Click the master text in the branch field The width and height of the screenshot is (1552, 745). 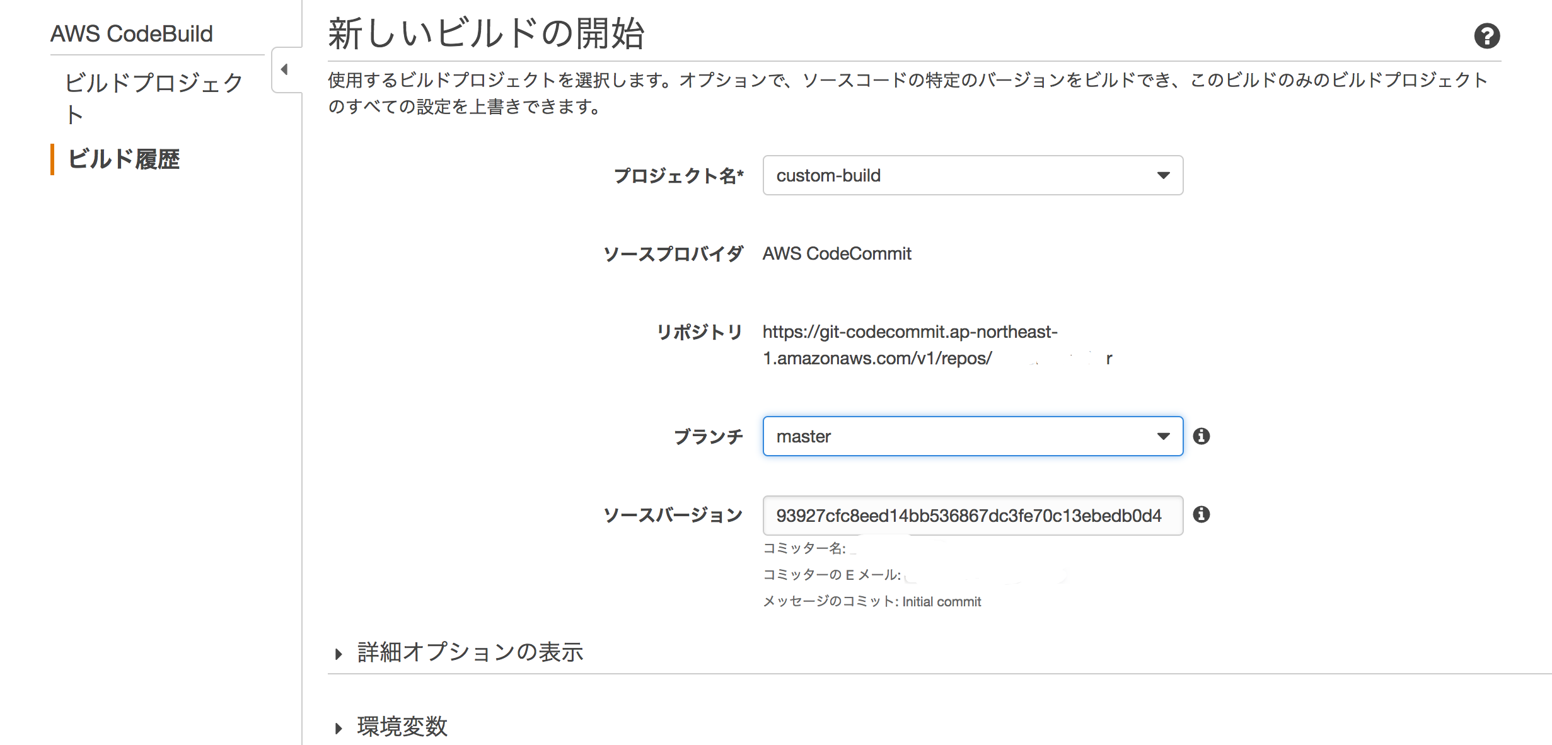pos(804,436)
